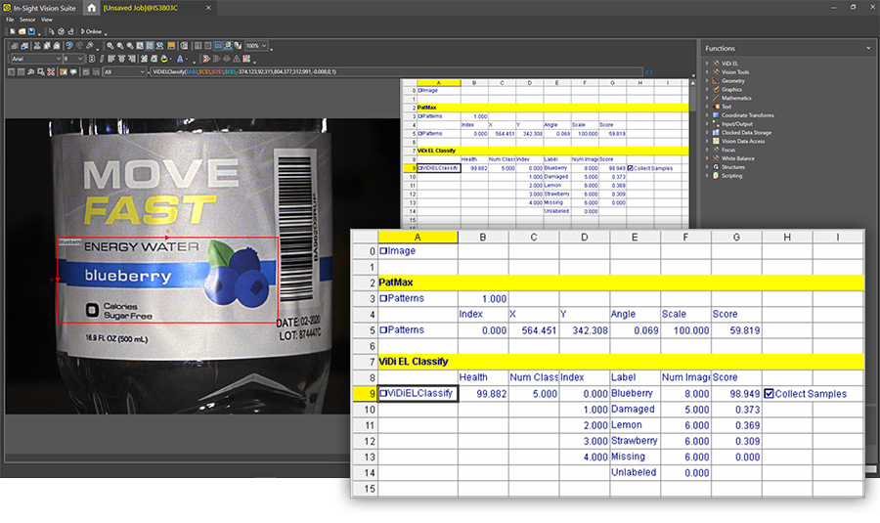This screenshot has height=523, width=880.
Task: Click the text color A icon
Action: click(x=182, y=59)
